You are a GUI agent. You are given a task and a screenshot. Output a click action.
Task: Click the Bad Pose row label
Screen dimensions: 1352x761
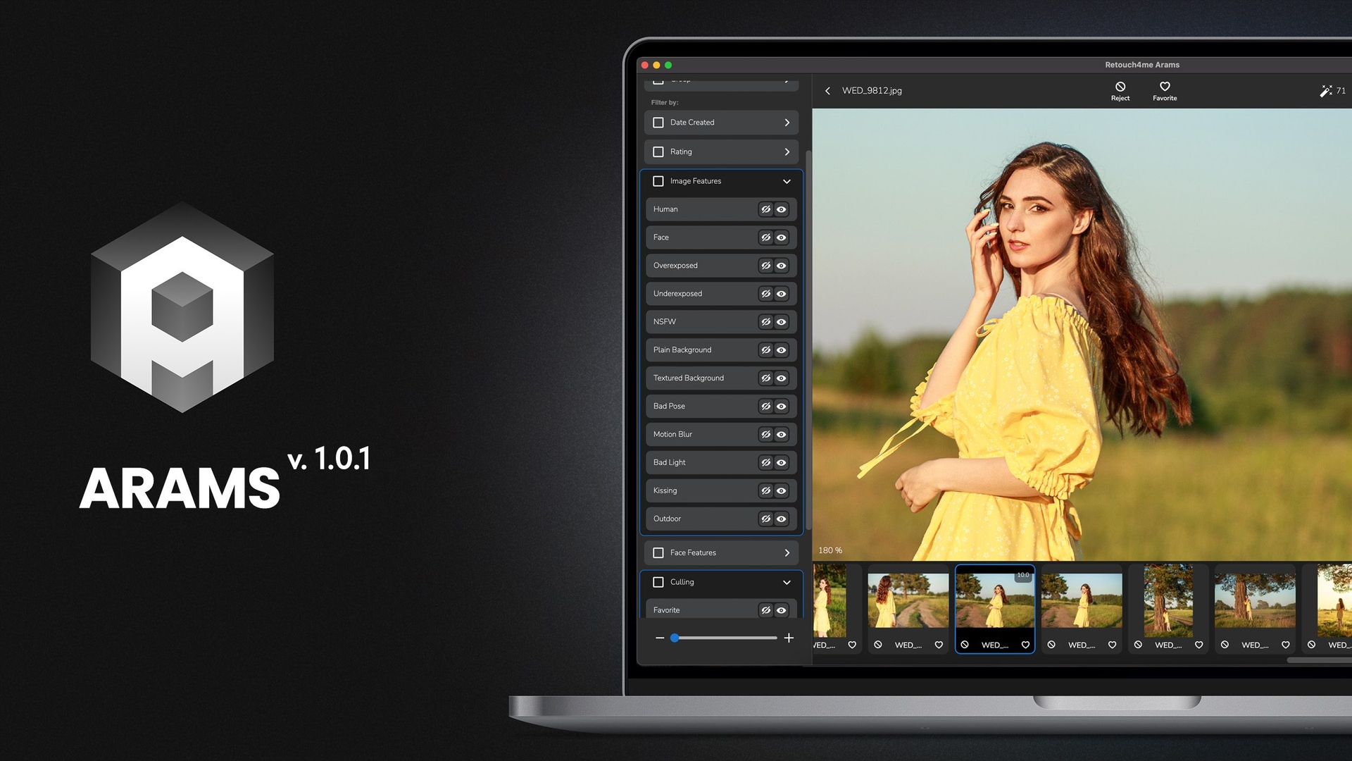(x=669, y=407)
